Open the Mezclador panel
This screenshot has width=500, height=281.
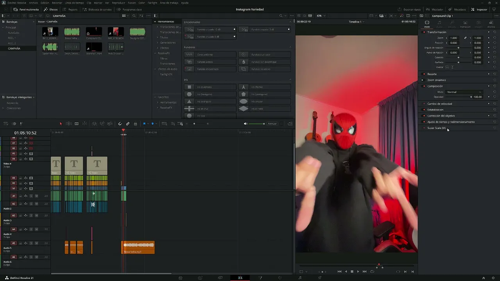pyautogui.click(x=435, y=9)
